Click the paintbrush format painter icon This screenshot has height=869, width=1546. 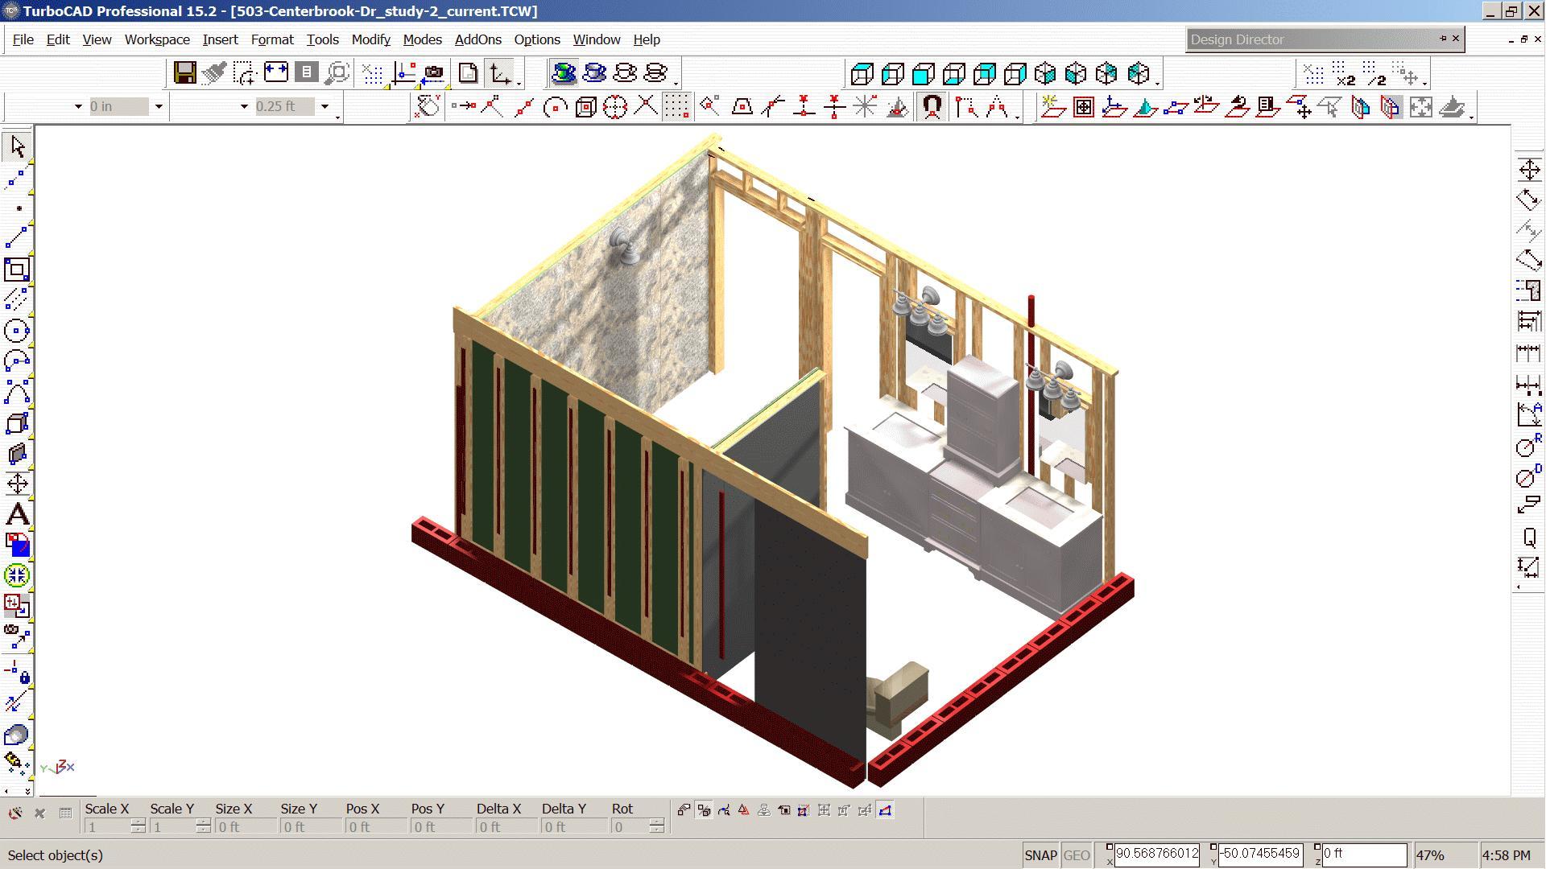pyautogui.click(x=214, y=73)
